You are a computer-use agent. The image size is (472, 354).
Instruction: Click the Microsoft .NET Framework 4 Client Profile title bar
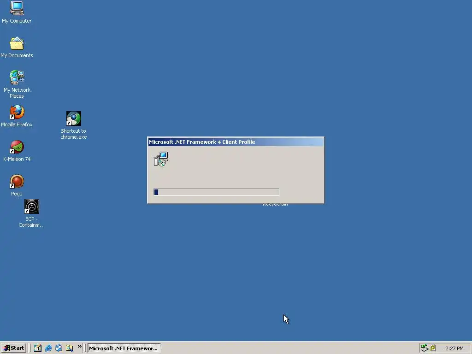[236, 142]
